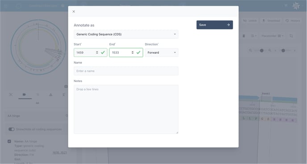Toggle the AA hinge annotation checkbox
Image resolution: width=307 pixels, height=164 pixels.
[9, 141]
